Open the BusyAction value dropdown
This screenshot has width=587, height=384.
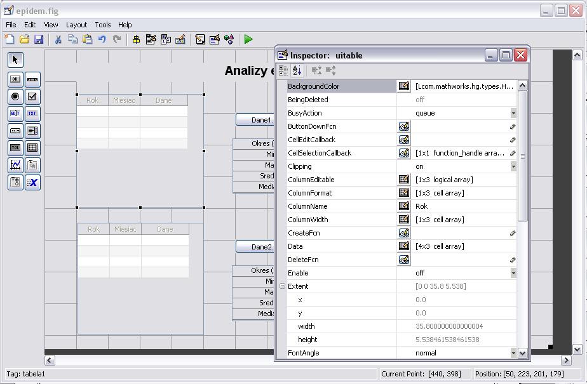pos(513,113)
